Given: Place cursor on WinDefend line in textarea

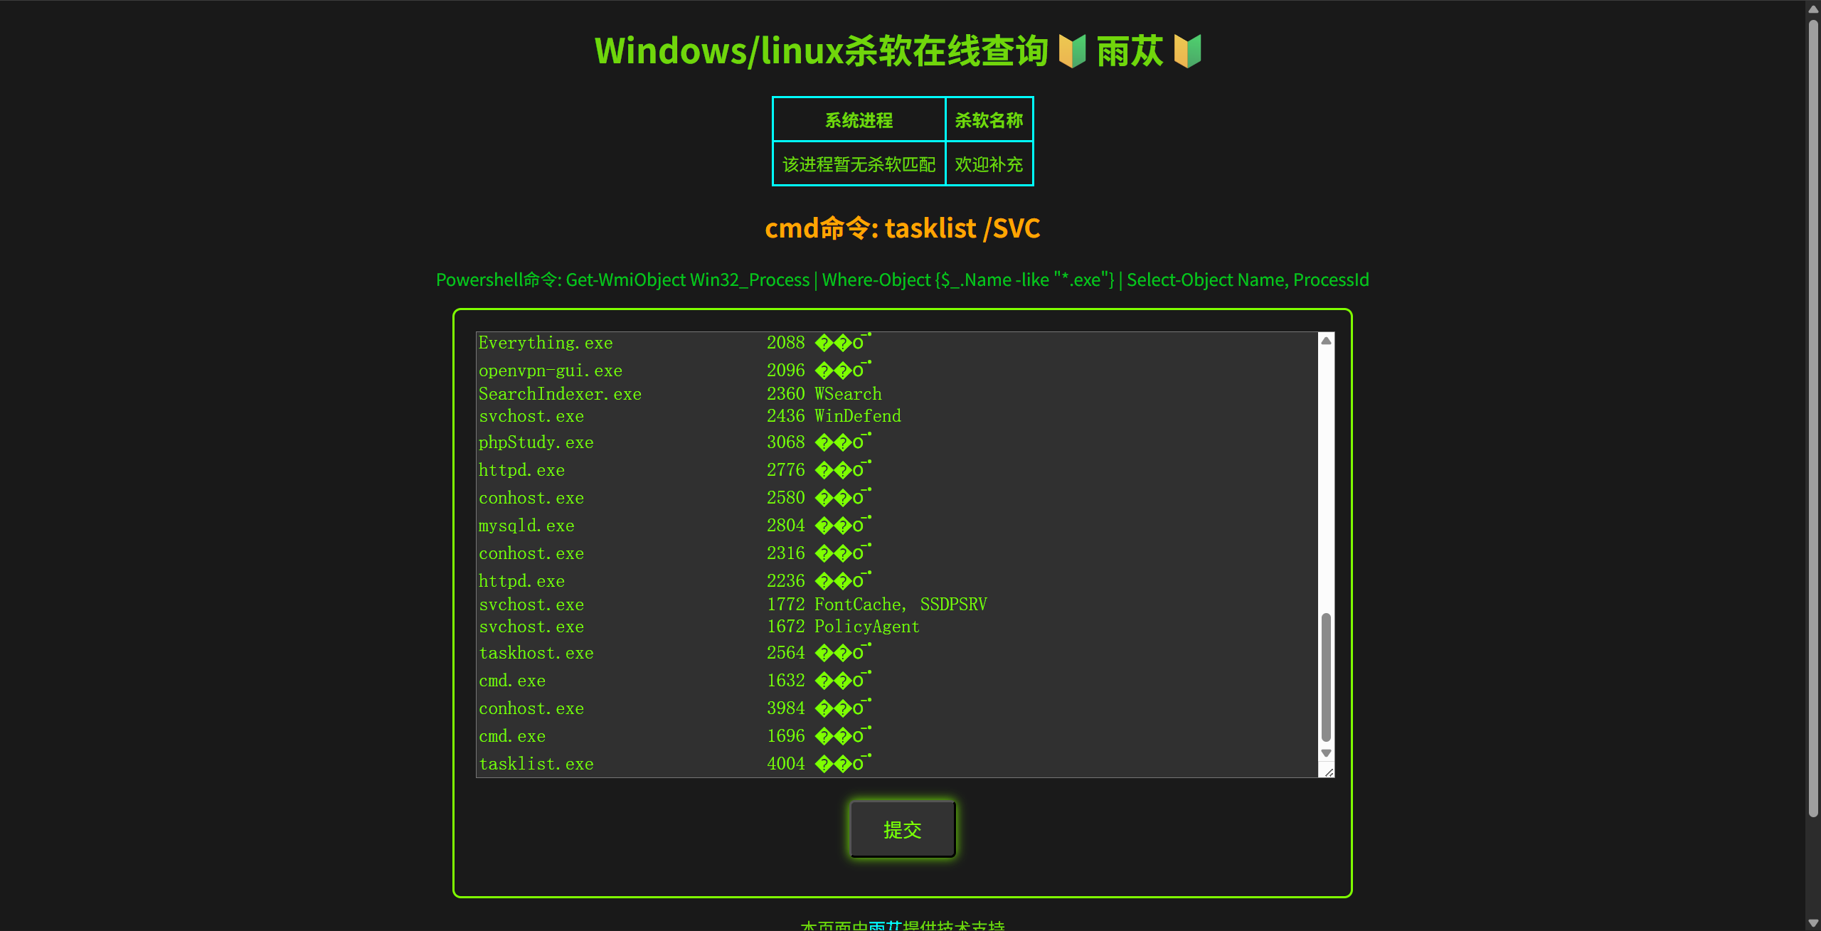Looking at the screenshot, I should tap(857, 416).
